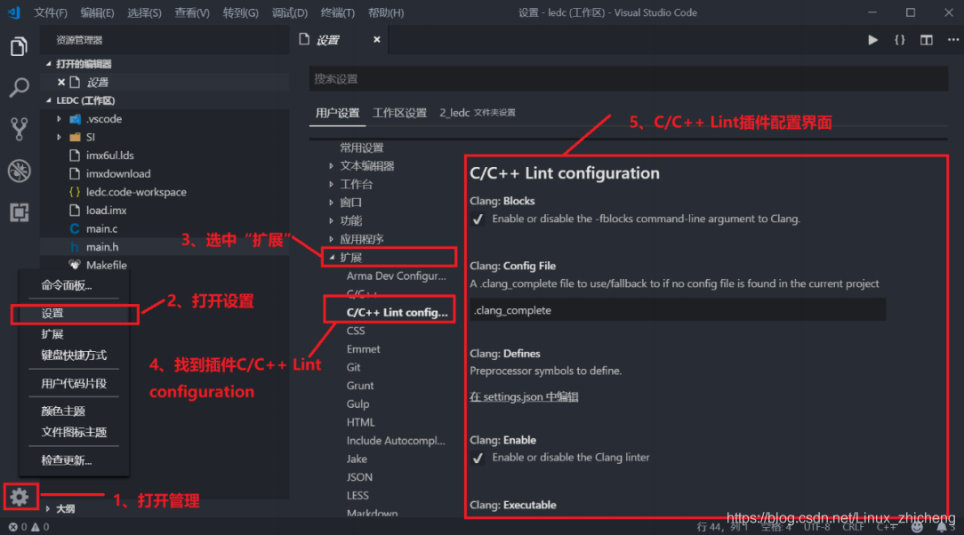Switch to the 工作区设置 tab
The image size is (964, 535).
[399, 113]
